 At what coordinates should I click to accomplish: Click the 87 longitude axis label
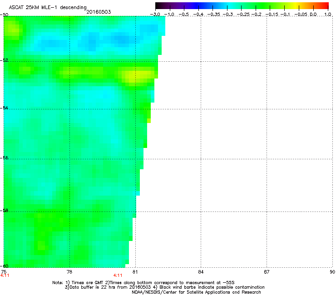267,272
